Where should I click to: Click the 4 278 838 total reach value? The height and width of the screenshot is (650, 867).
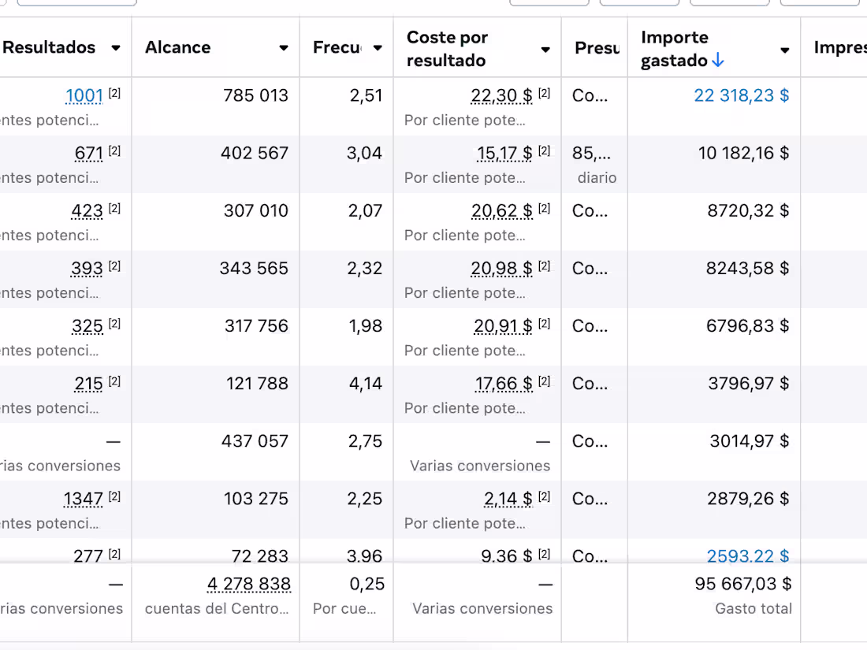click(249, 585)
